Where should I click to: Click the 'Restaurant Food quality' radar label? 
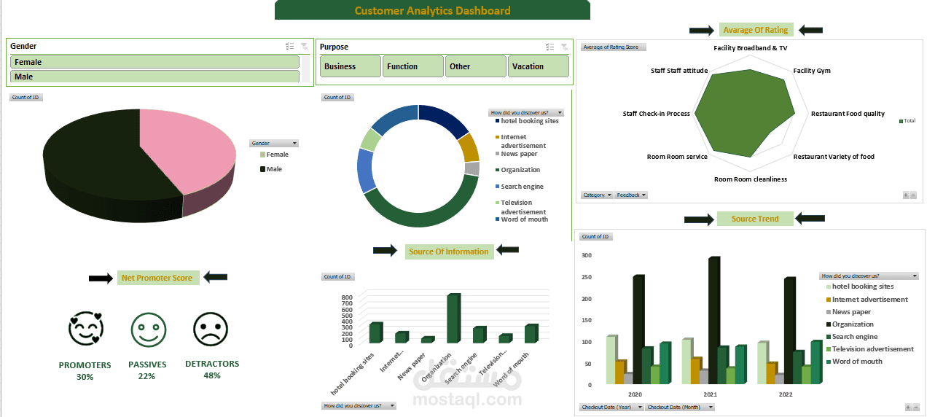pos(848,114)
